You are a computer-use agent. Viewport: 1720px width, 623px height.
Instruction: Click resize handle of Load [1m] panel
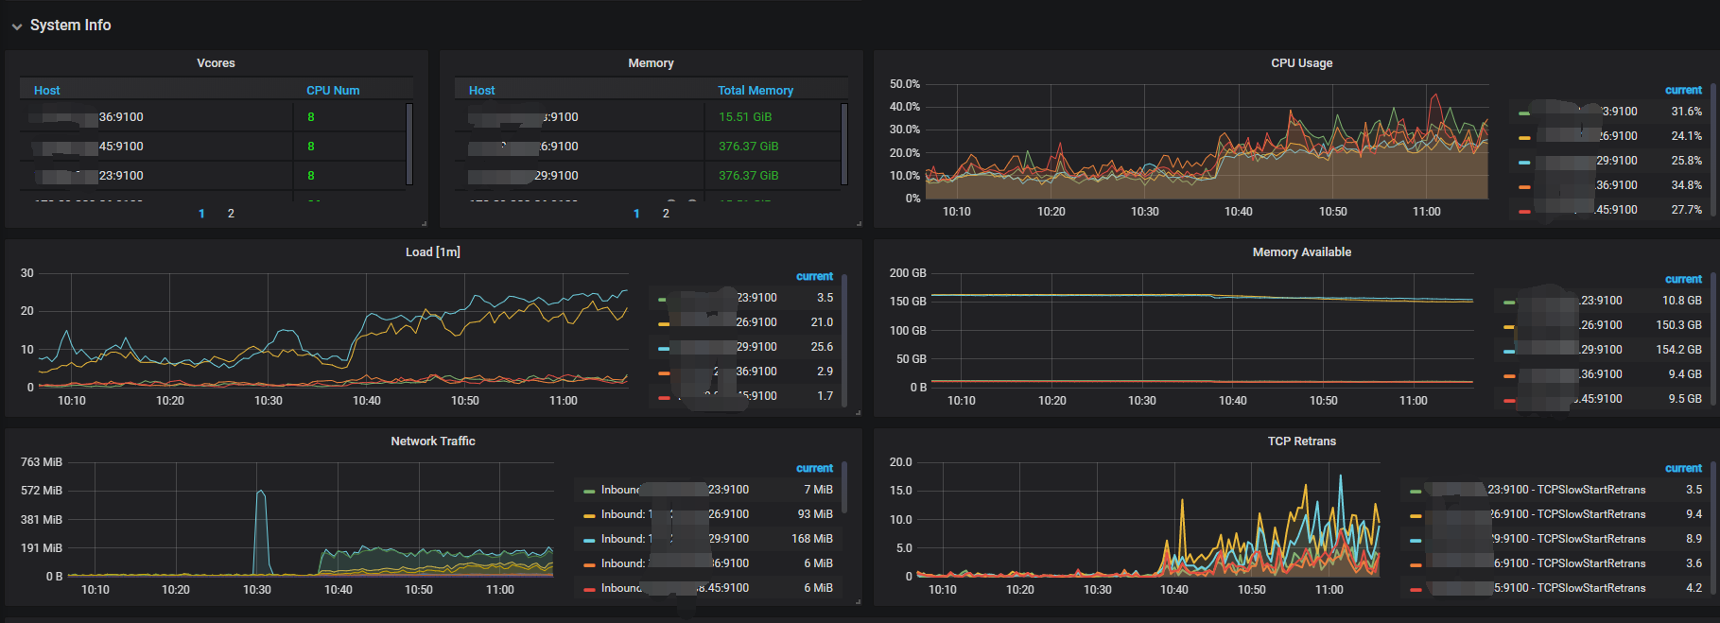(858, 413)
